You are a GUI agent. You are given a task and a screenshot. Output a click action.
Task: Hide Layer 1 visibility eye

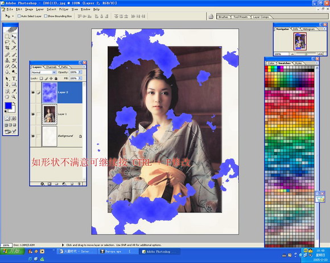point(33,114)
